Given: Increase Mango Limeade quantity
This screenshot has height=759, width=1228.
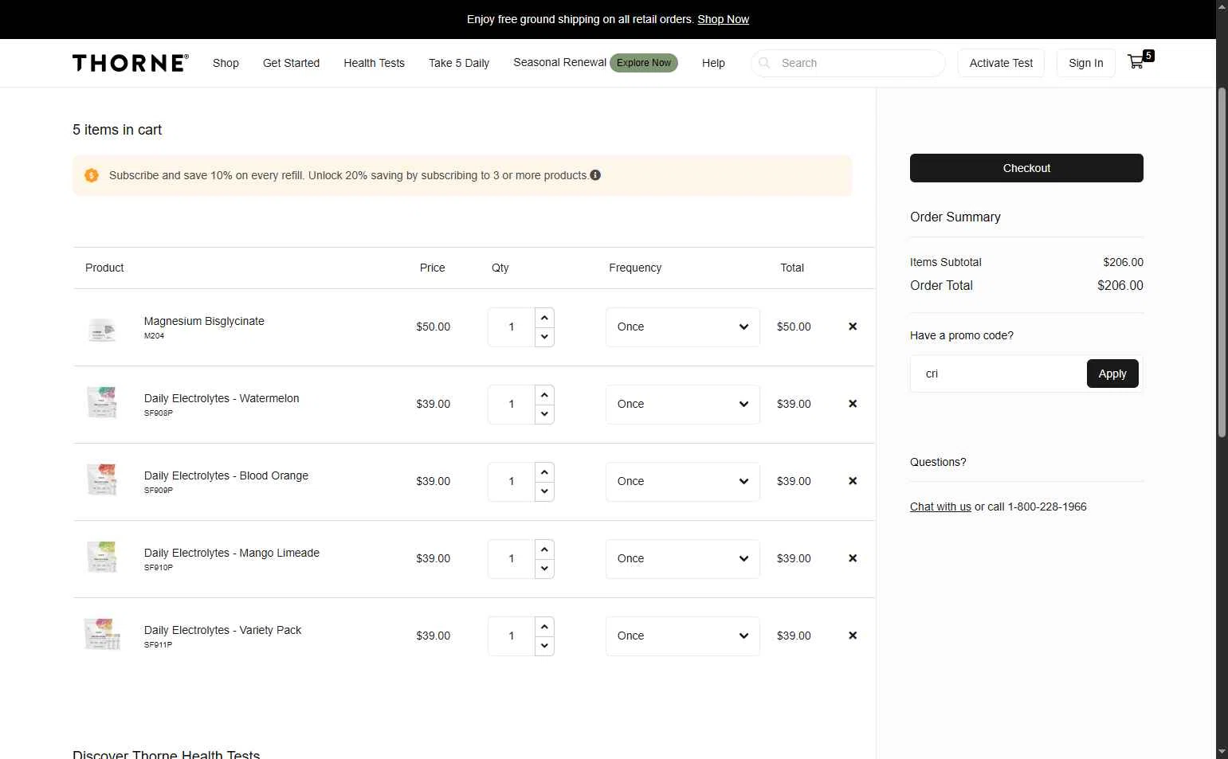Looking at the screenshot, I should [544, 550].
